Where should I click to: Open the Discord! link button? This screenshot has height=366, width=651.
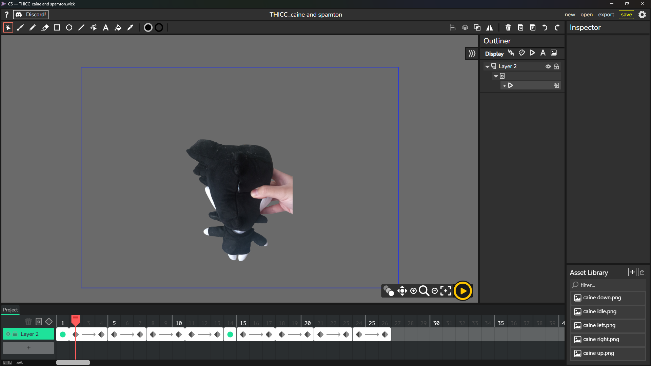pos(31,15)
